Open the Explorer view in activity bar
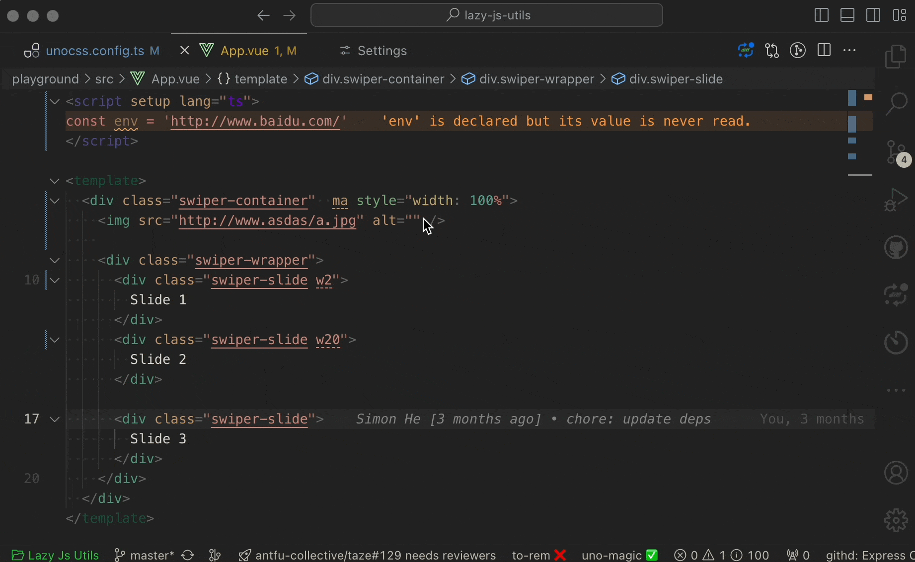The height and width of the screenshot is (562, 915). coord(896,56)
